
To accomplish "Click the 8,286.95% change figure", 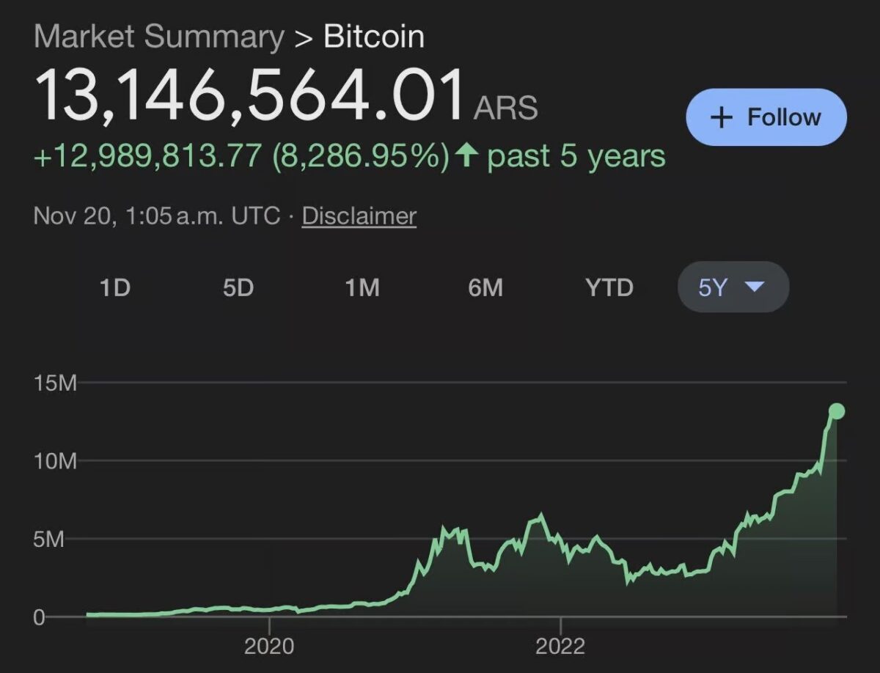I will (x=360, y=156).
